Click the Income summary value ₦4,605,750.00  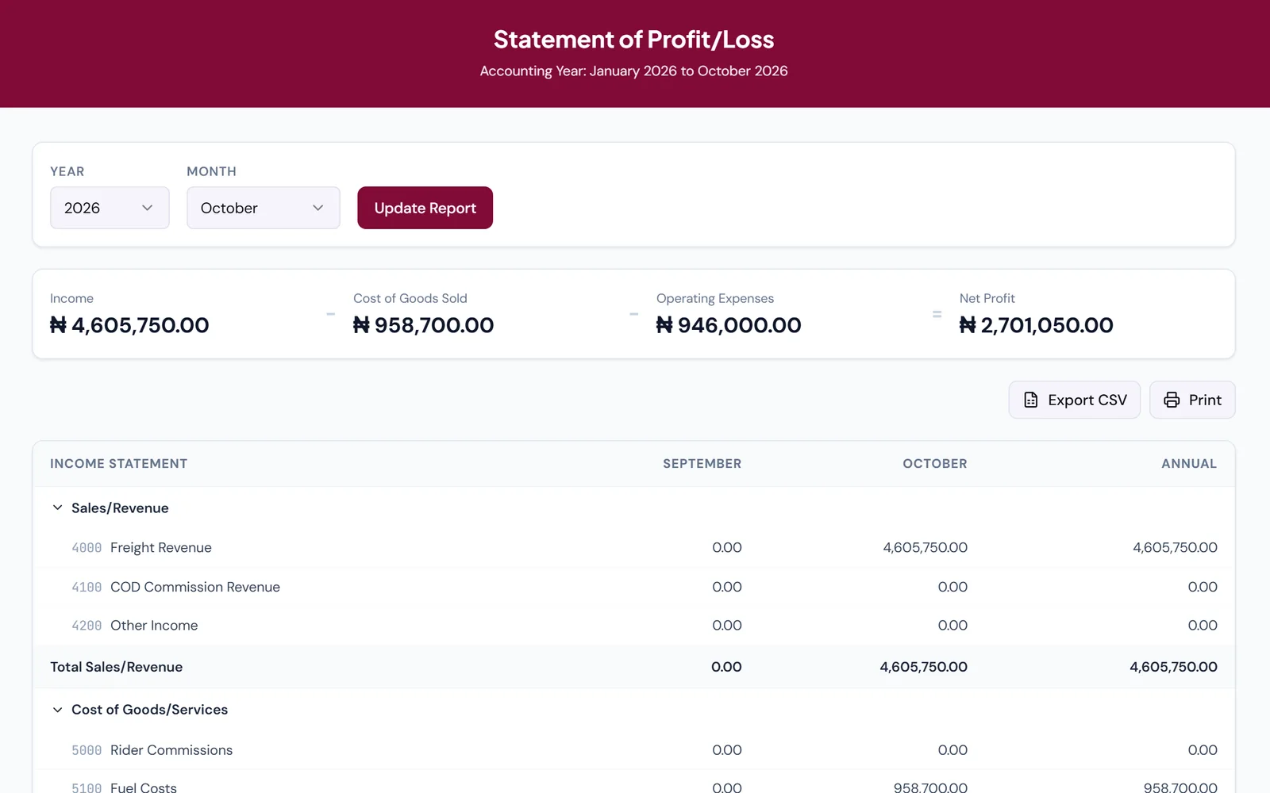pos(129,325)
